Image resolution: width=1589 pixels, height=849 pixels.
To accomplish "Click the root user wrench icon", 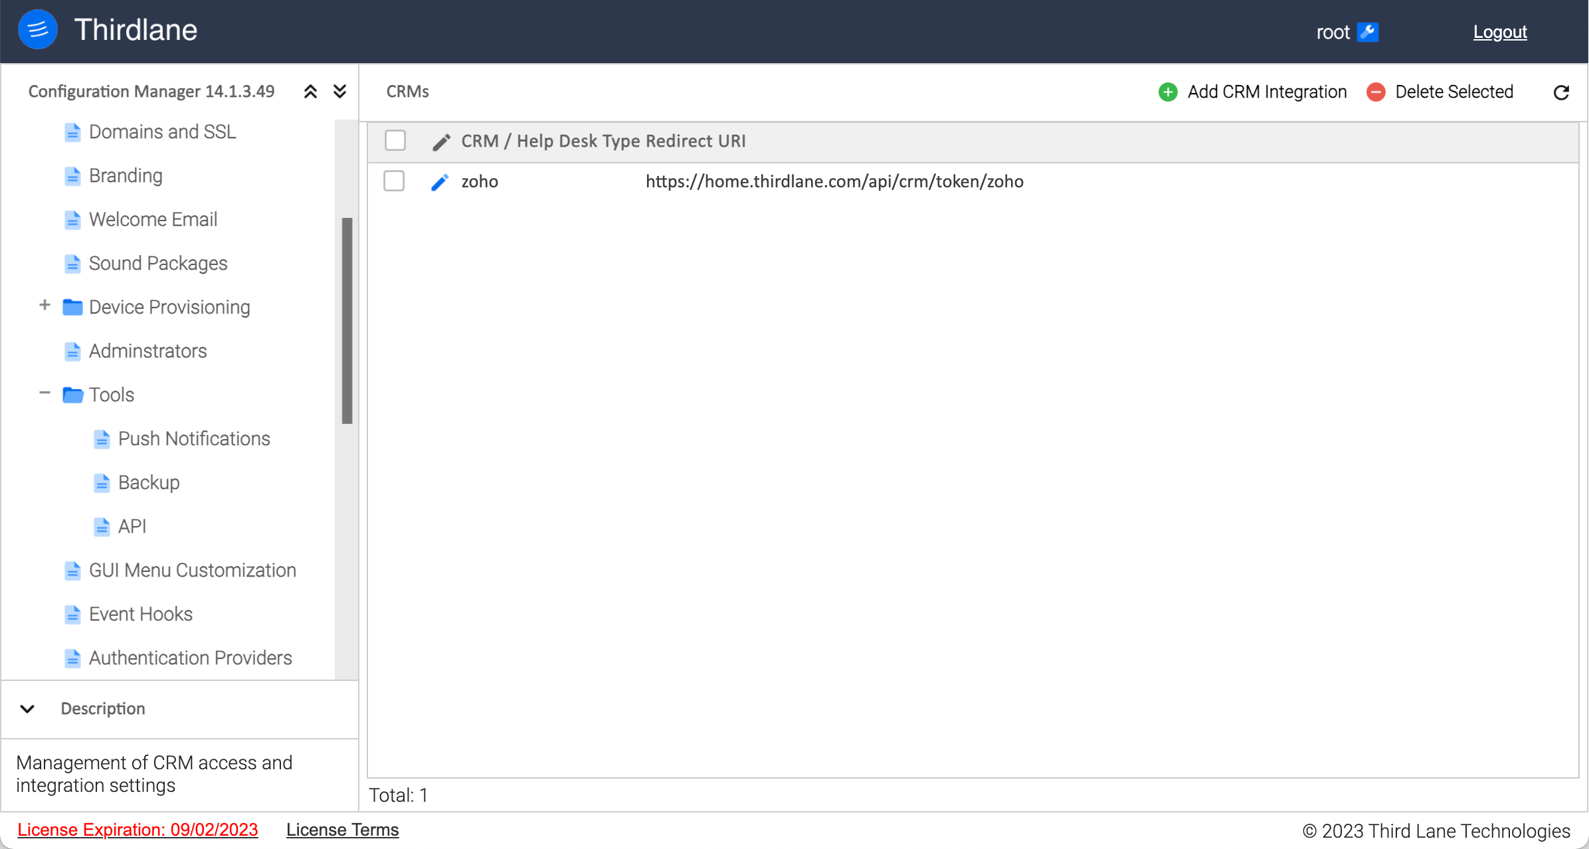I will (x=1368, y=32).
